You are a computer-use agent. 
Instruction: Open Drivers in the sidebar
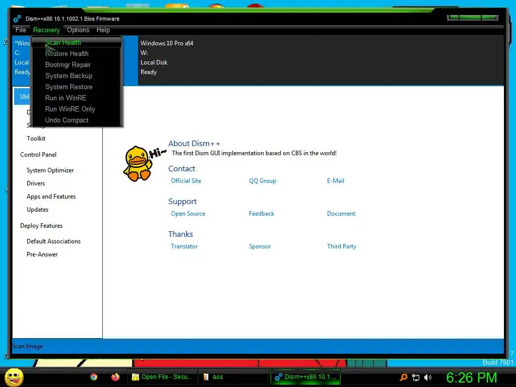[36, 183]
